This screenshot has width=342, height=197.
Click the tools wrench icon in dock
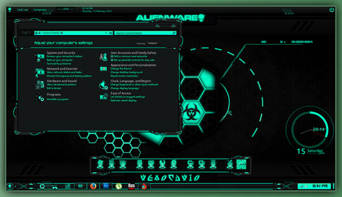coord(229,165)
